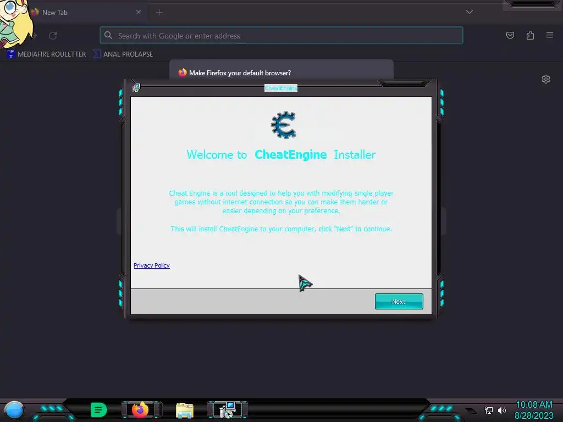Open new tab personalize gear icon
This screenshot has width=563, height=422.
pos(546,79)
